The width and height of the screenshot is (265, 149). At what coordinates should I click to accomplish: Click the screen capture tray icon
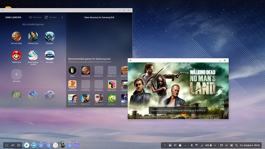(x=231, y=145)
